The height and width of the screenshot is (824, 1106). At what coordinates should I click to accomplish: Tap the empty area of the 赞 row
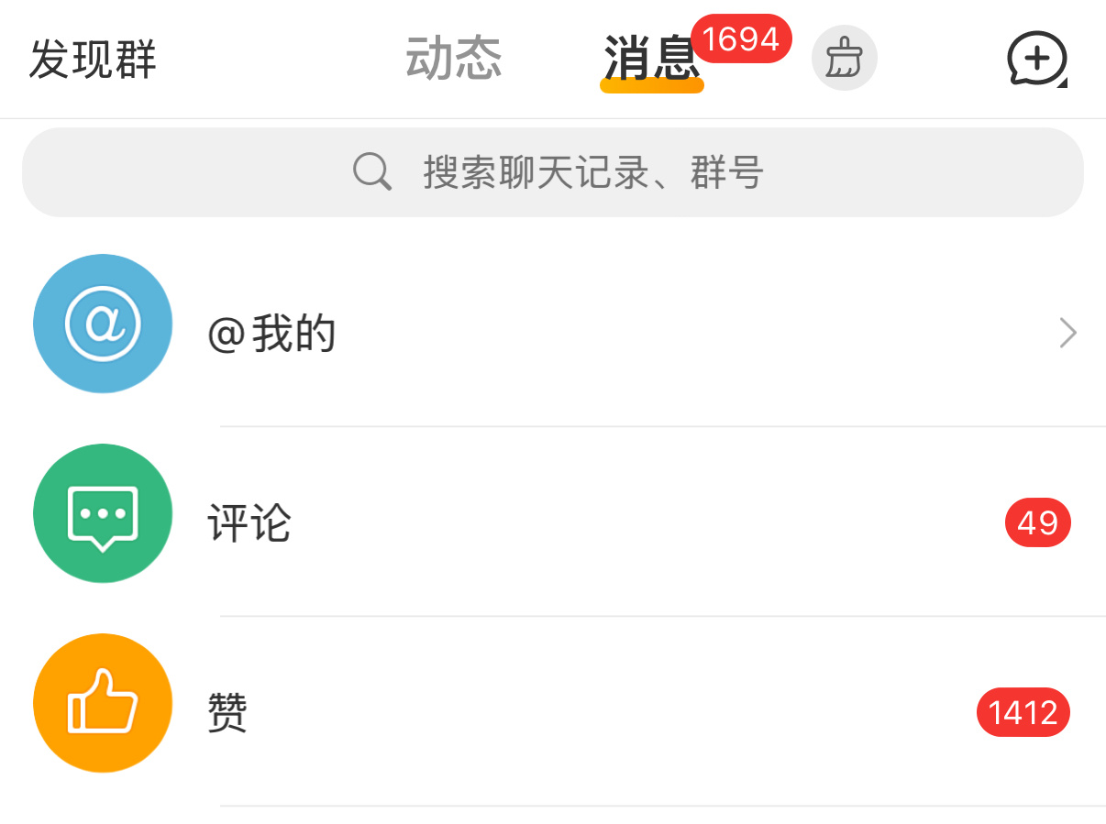pos(605,712)
